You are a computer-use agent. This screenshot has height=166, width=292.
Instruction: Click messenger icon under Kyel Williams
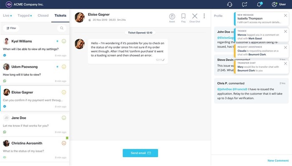click(x=5, y=55)
